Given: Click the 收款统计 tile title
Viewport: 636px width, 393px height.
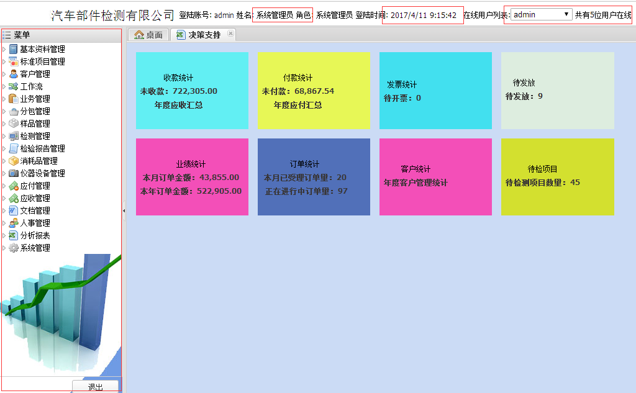Looking at the screenshot, I should click(x=178, y=78).
